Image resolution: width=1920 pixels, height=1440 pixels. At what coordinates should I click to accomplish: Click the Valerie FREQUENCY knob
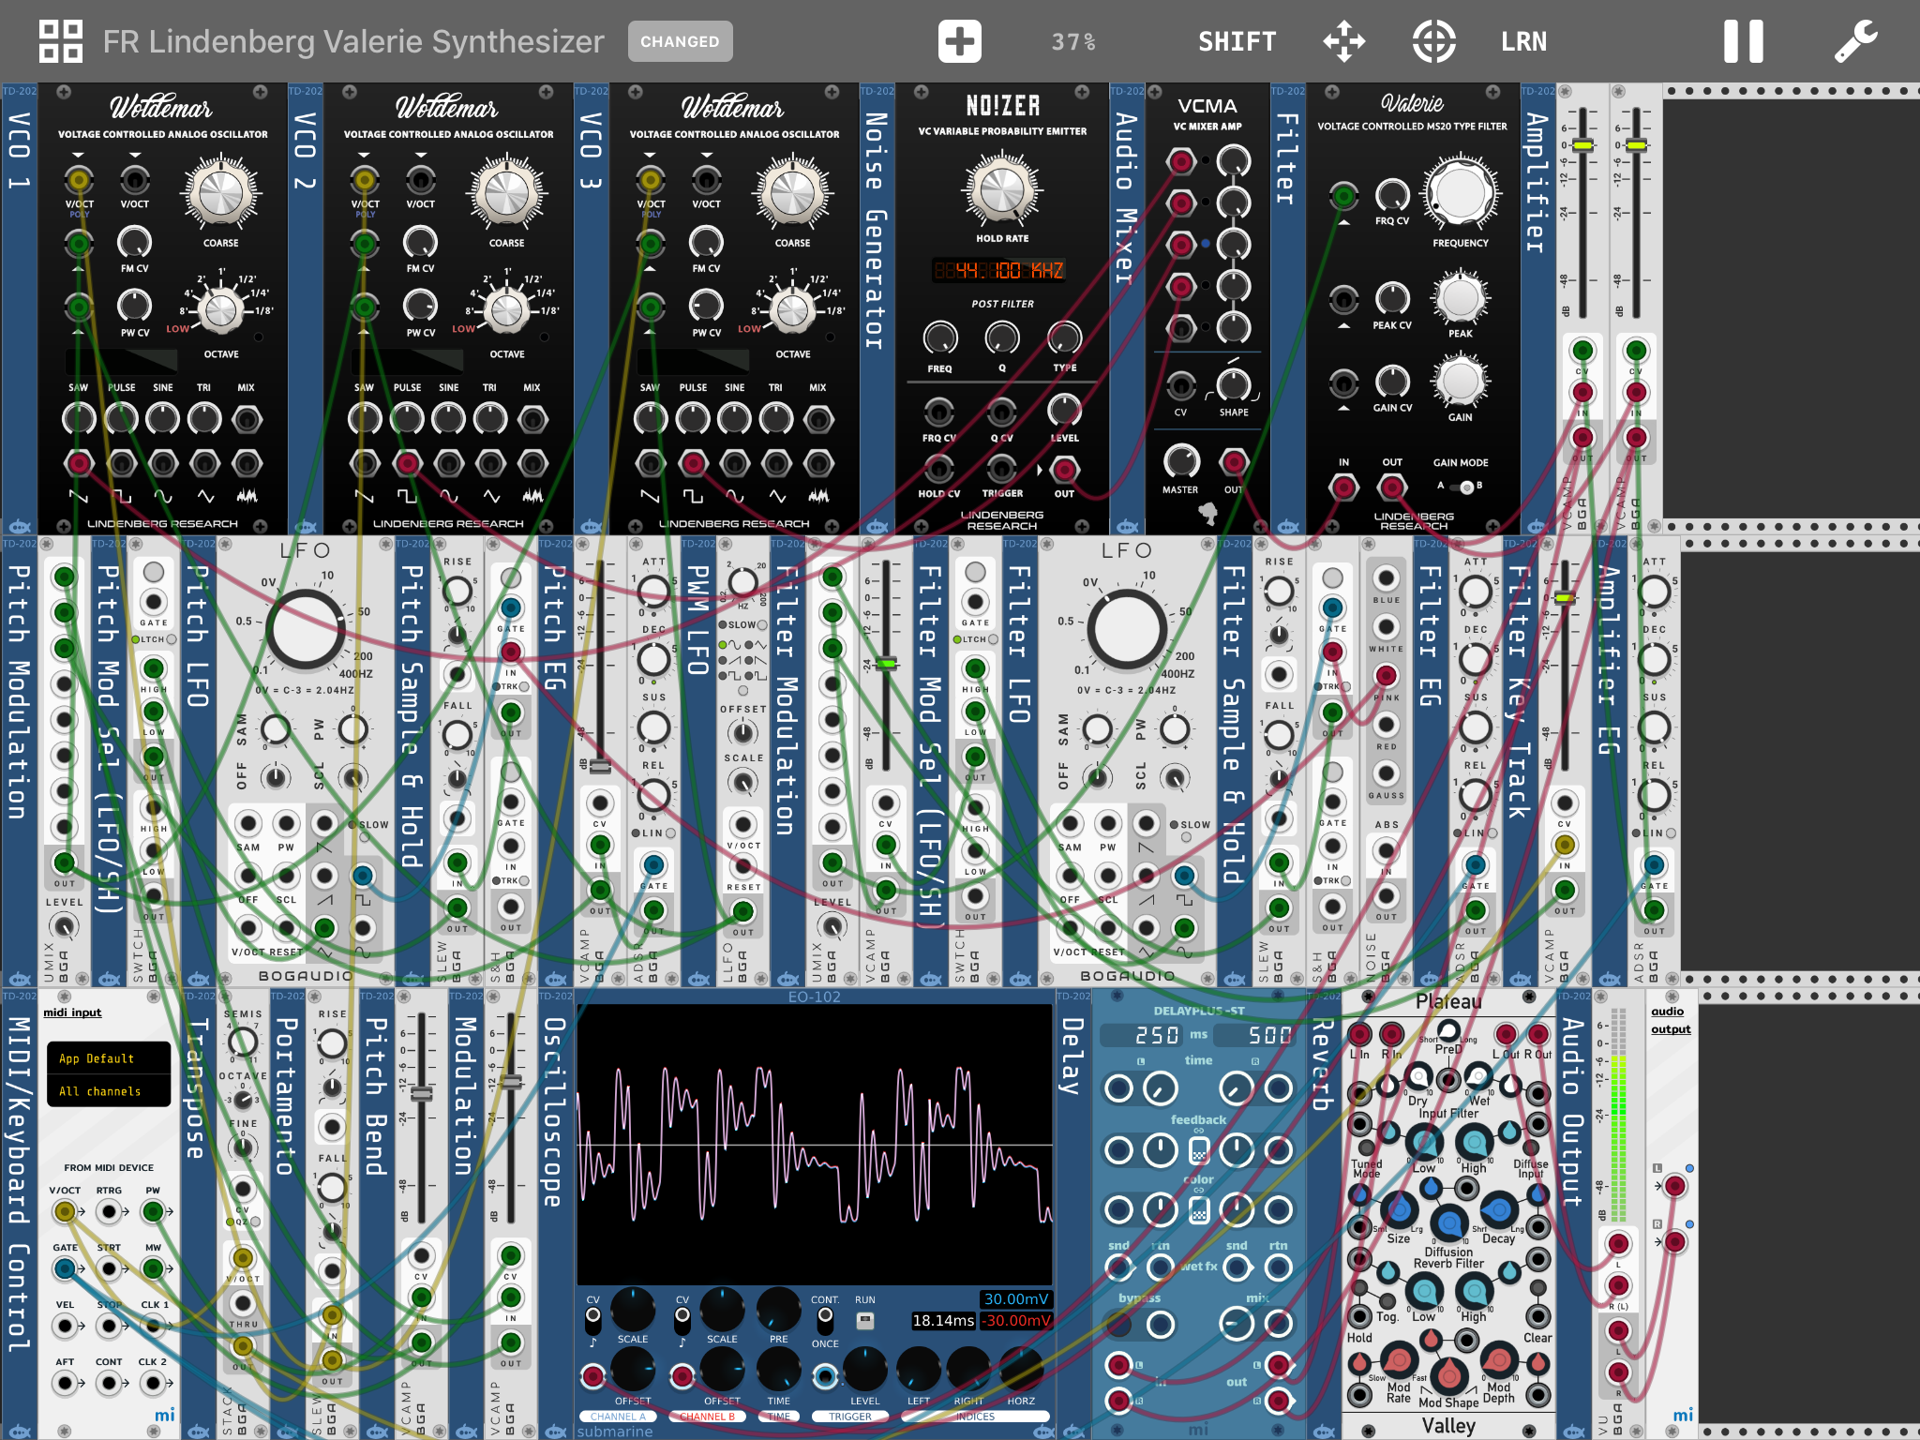[x=1460, y=194]
